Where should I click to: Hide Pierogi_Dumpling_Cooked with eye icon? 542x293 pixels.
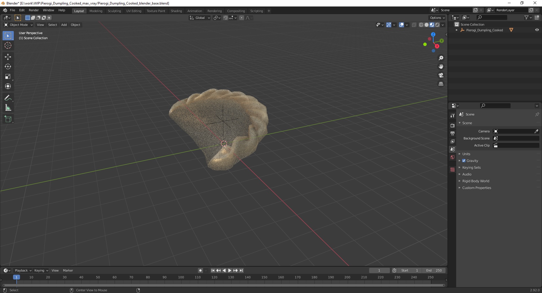coord(537,30)
